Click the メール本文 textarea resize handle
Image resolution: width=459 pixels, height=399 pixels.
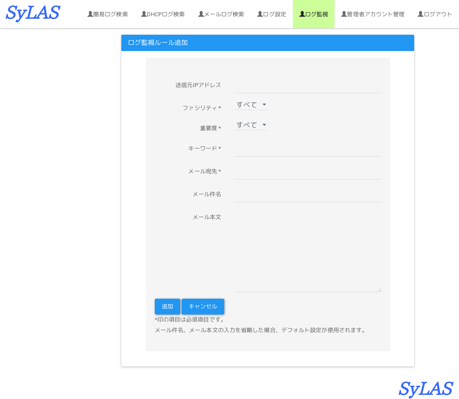pos(379,290)
